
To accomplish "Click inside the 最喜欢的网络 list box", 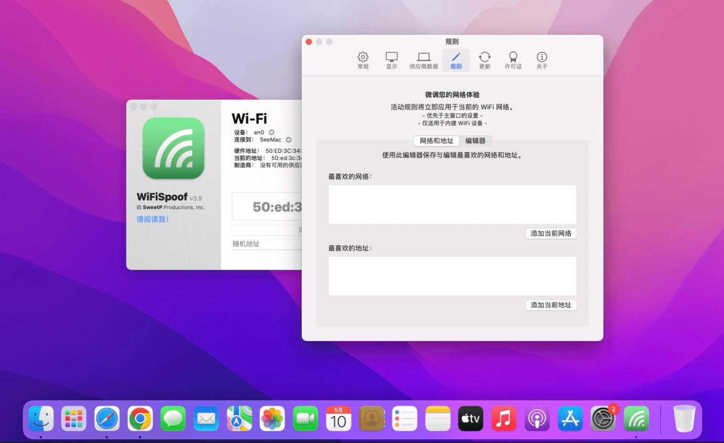I will [x=452, y=205].
